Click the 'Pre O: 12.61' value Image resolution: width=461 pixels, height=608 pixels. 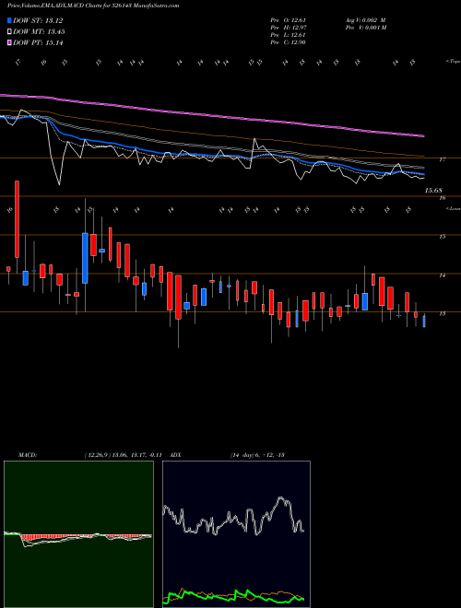click(x=289, y=20)
